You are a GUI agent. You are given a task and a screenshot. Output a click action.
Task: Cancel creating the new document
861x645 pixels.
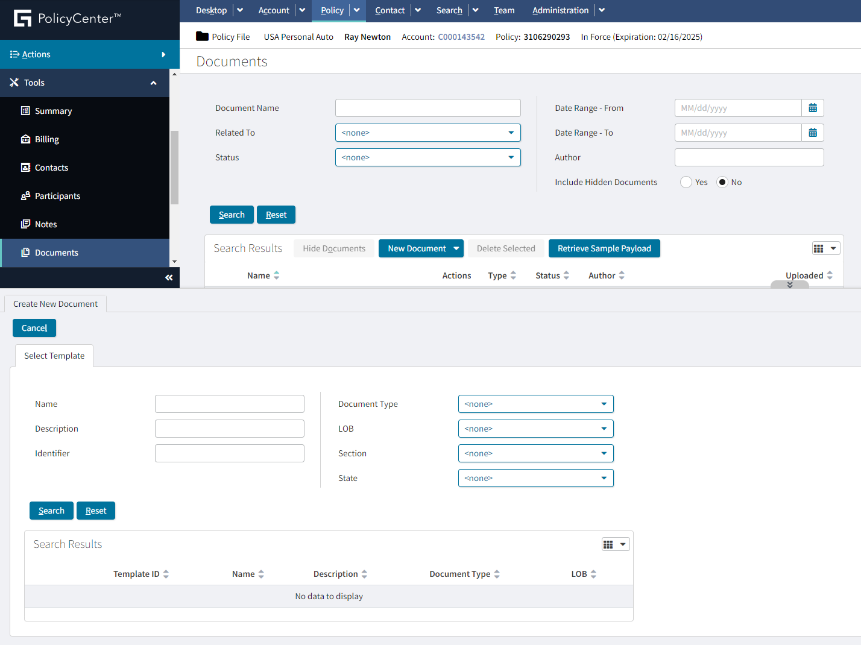click(x=34, y=328)
